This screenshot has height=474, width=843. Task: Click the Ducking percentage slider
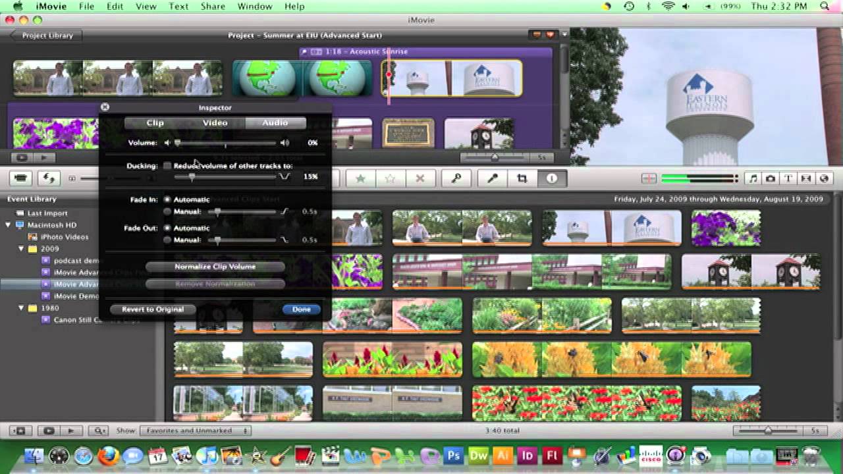[x=226, y=176]
